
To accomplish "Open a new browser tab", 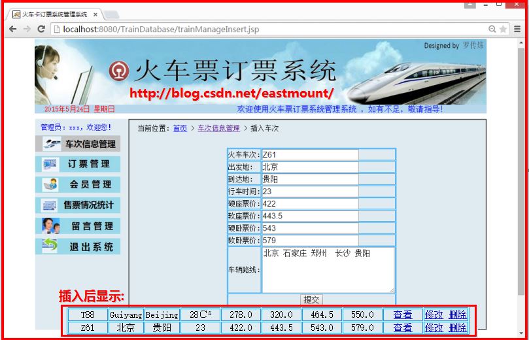I will click(x=111, y=14).
